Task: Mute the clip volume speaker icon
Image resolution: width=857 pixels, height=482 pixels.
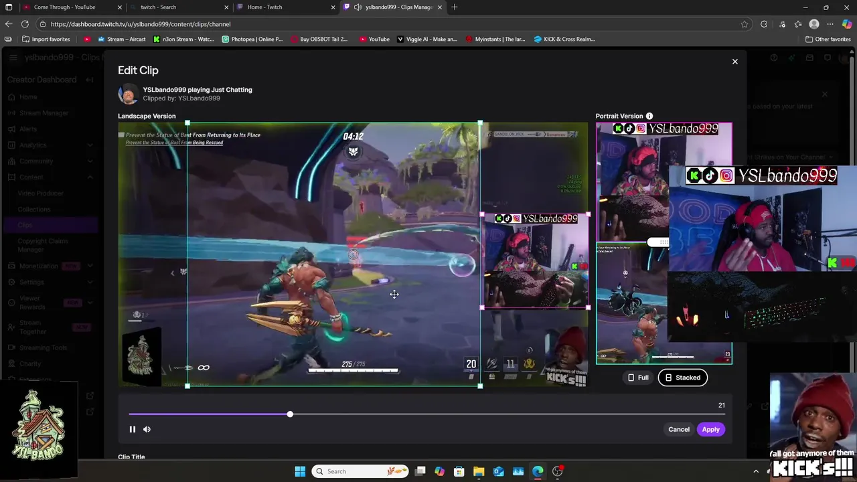Action: click(x=147, y=429)
